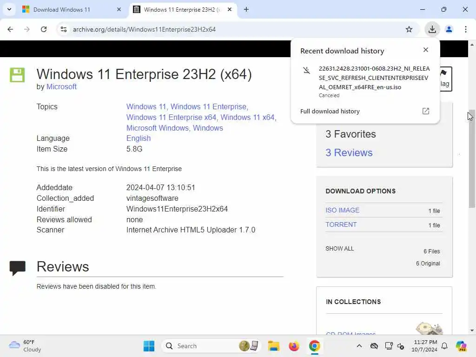Bookmark this page with the star icon
Viewport: 476px width, 357px height.
pos(409,29)
